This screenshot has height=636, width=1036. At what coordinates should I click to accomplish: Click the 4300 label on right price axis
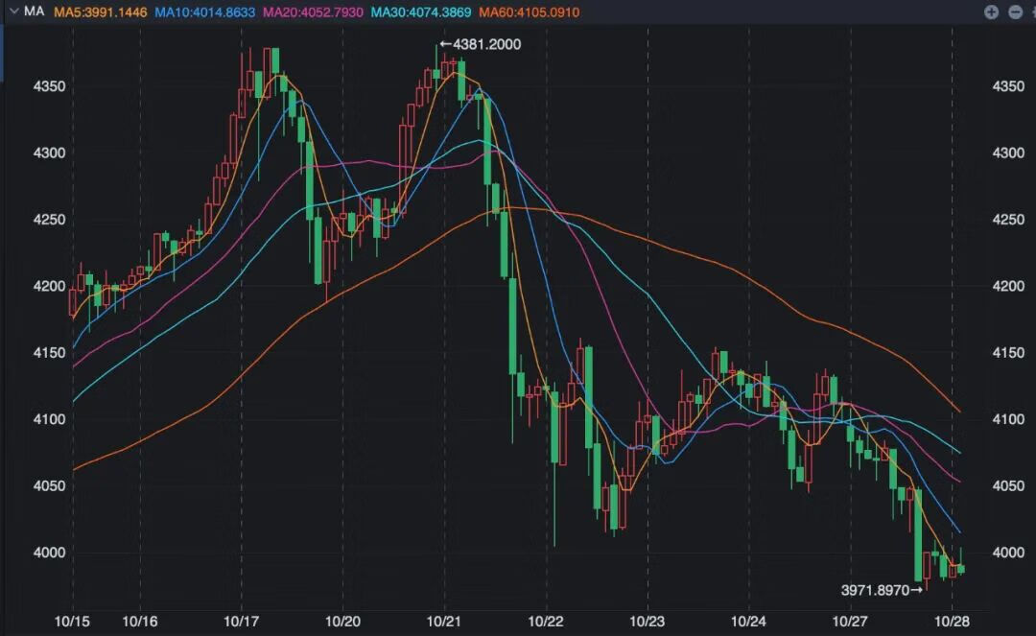[x=1008, y=153]
